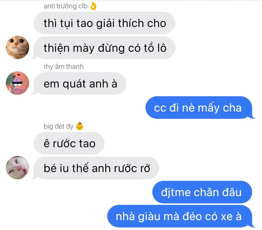Screen dimensions: 262x230
Task: Click message 'thì tụi tao giải thích cho'
Action: coord(105,23)
